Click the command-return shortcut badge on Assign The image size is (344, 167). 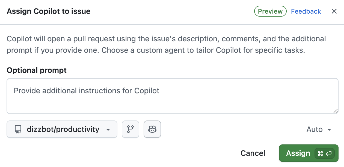[325, 153]
